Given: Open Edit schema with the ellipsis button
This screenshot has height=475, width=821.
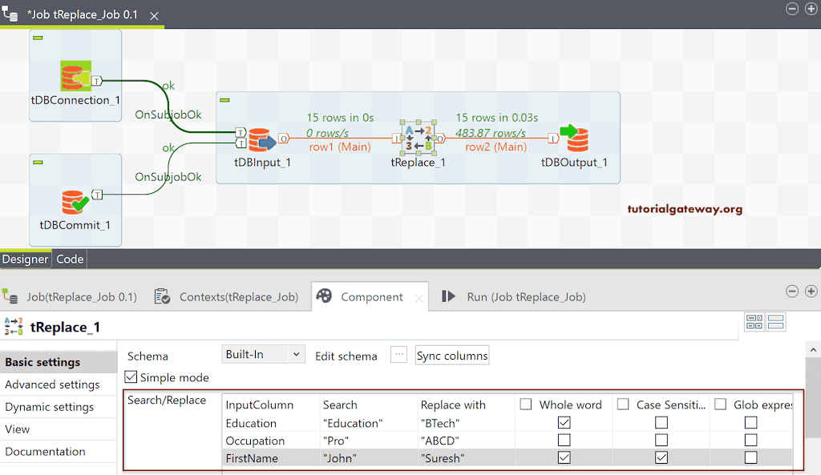Looking at the screenshot, I should [x=398, y=354].
